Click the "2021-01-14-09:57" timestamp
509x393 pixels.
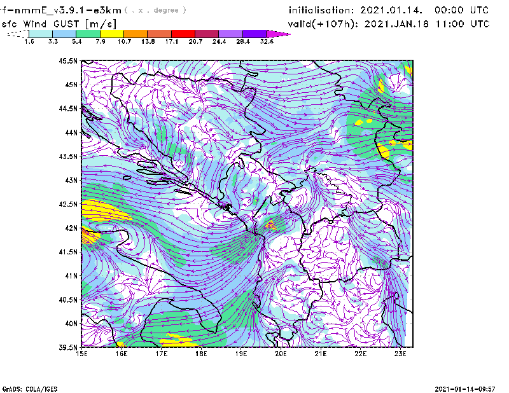point(465,389)
